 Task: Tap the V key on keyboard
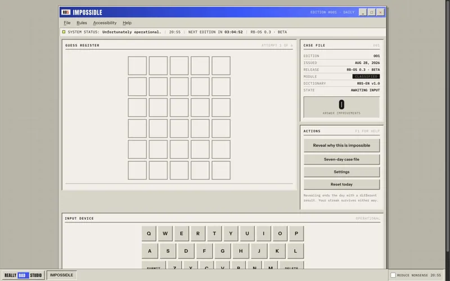[x=222, y=265]
